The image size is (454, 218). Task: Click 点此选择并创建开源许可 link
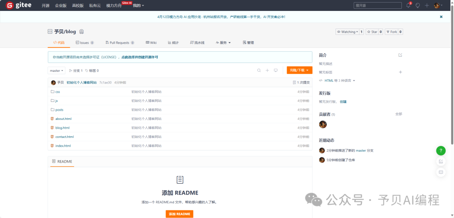click(140, 57)
